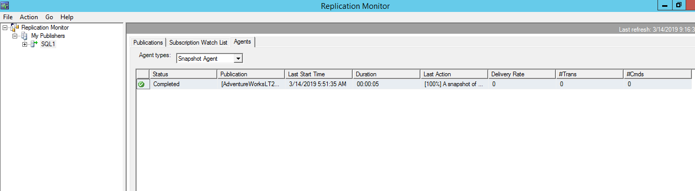Click the Replication Monitor app icon in title bar
The width and height of the screenshot is (695, 191).
pyautogui.click(x=5, y=6)
